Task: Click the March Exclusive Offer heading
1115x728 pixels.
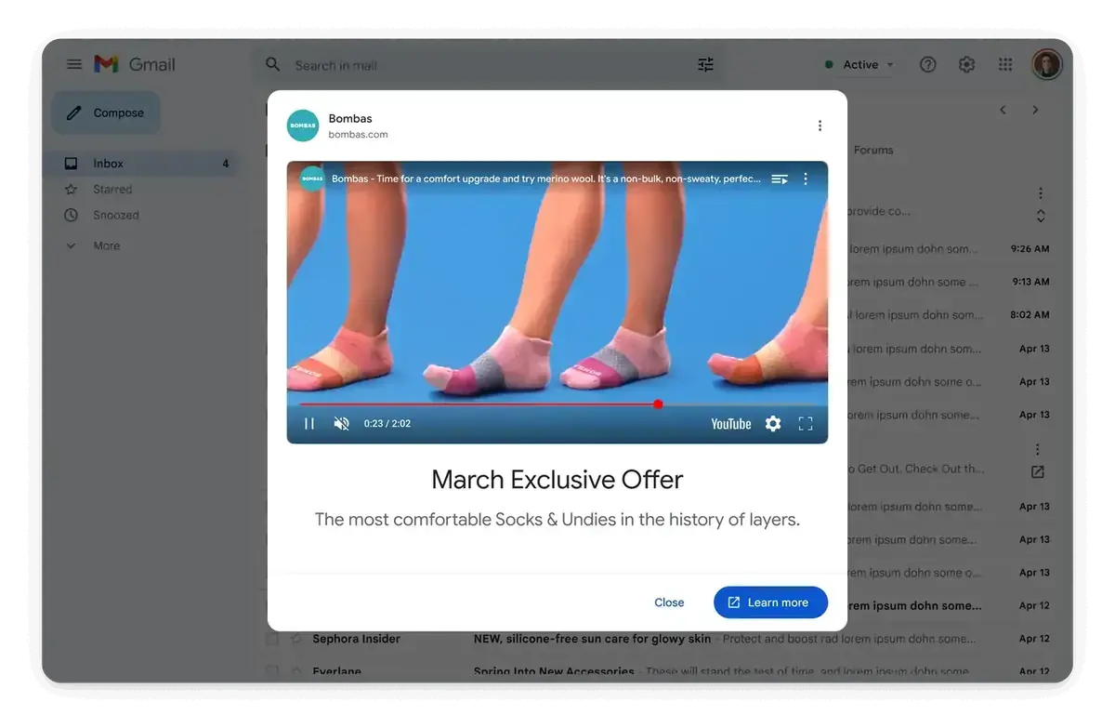Action: click(x=557, y=480)
